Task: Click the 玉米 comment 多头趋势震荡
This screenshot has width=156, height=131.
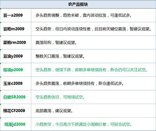Action: (47, 83)
